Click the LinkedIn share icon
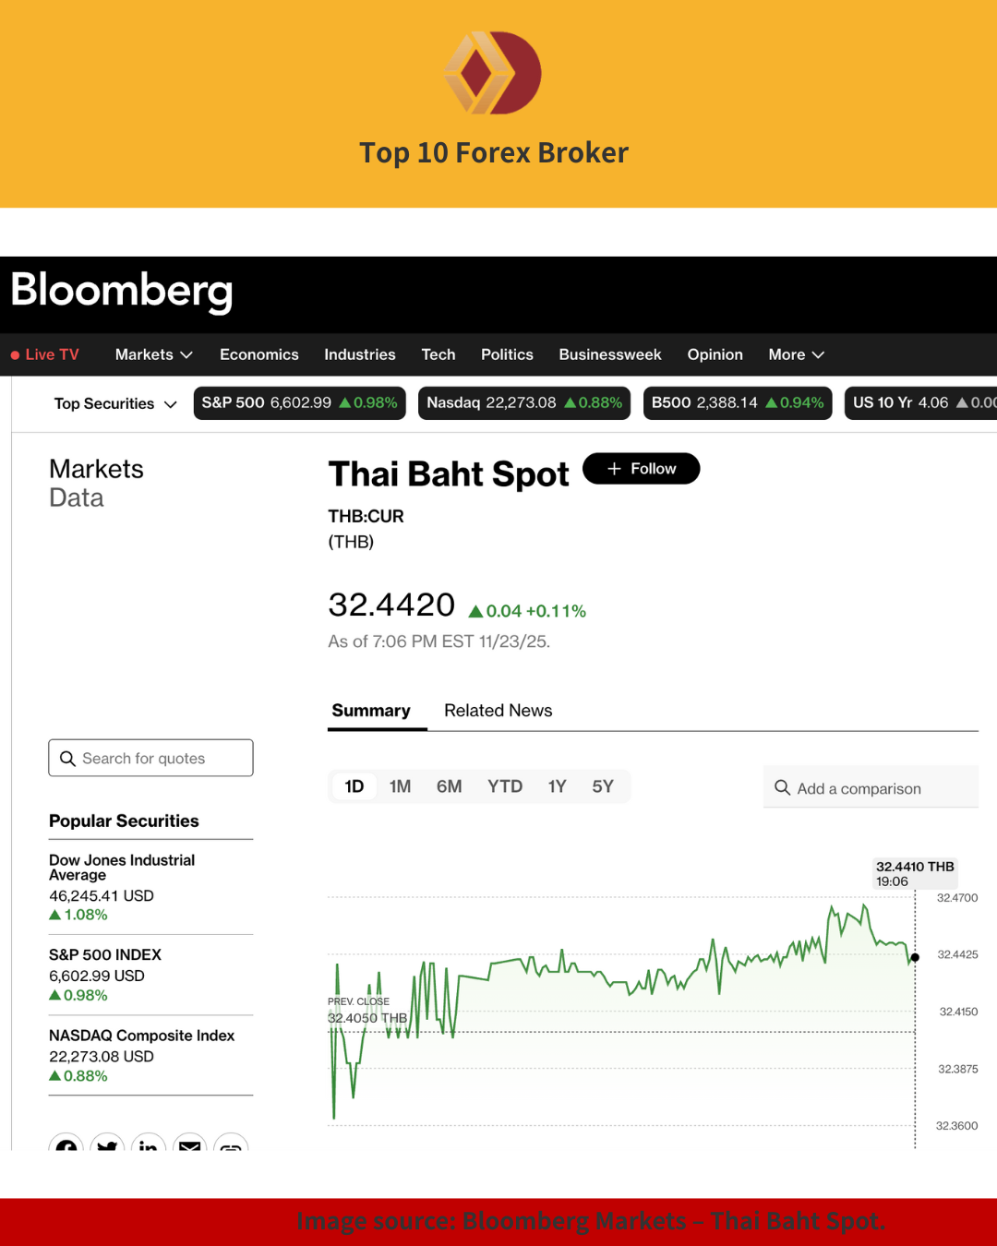Image resolution: width=997 pixels, height=1246 pixels. [x=149, y=1147]
